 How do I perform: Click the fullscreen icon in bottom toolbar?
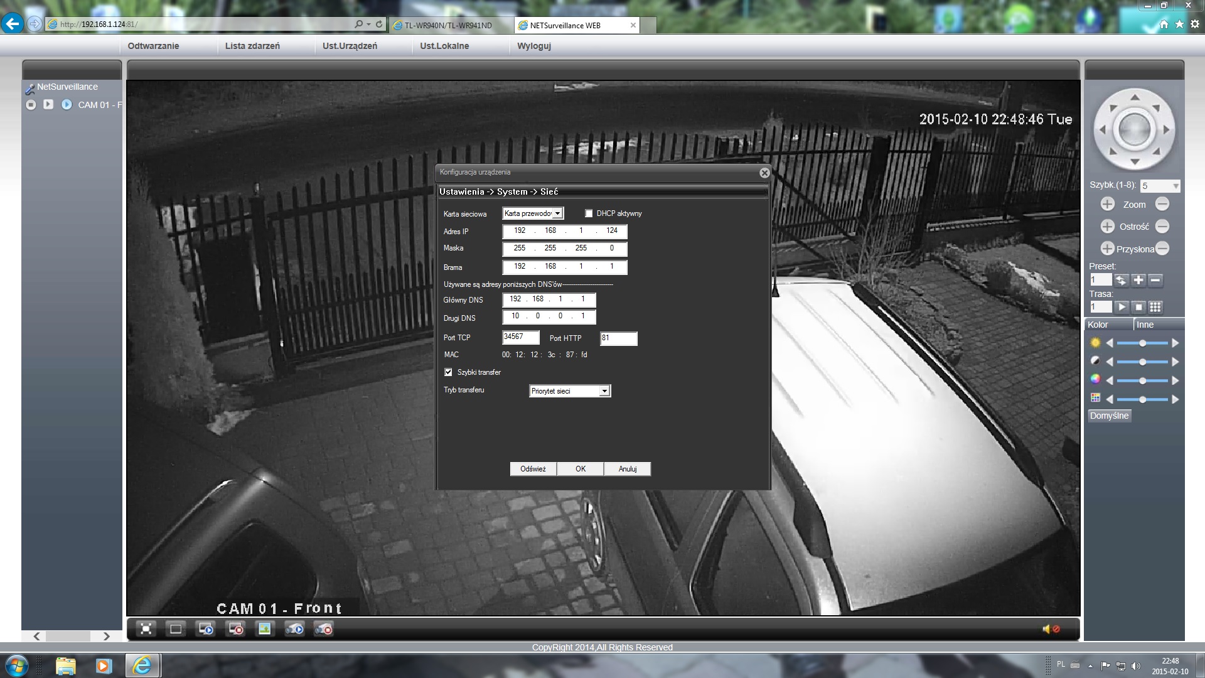click(x=146, y=628)
